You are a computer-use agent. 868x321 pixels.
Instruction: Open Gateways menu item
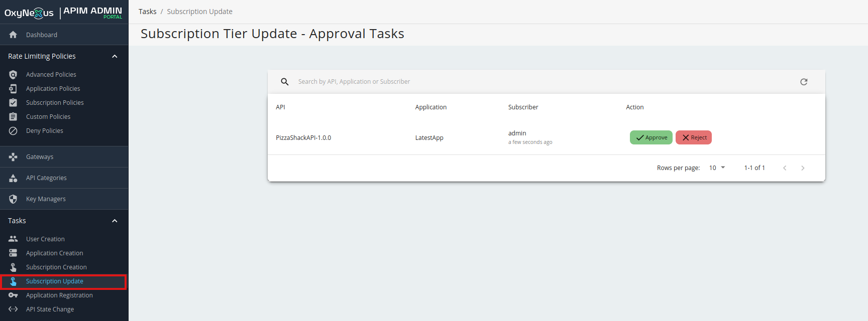[x=64, y=156]
